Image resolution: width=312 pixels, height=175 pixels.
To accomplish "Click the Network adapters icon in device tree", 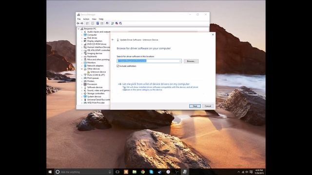I will (85, 66).
